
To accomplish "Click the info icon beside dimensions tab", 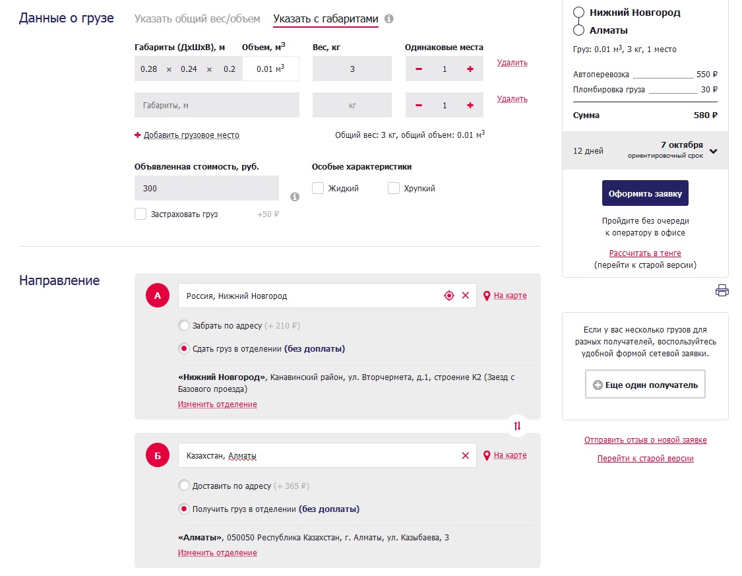I will (x=389, y=19).
